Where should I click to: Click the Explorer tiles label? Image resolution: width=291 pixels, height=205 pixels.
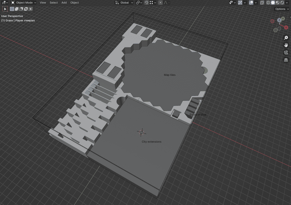pyautogui.click(x=198, y=115)
